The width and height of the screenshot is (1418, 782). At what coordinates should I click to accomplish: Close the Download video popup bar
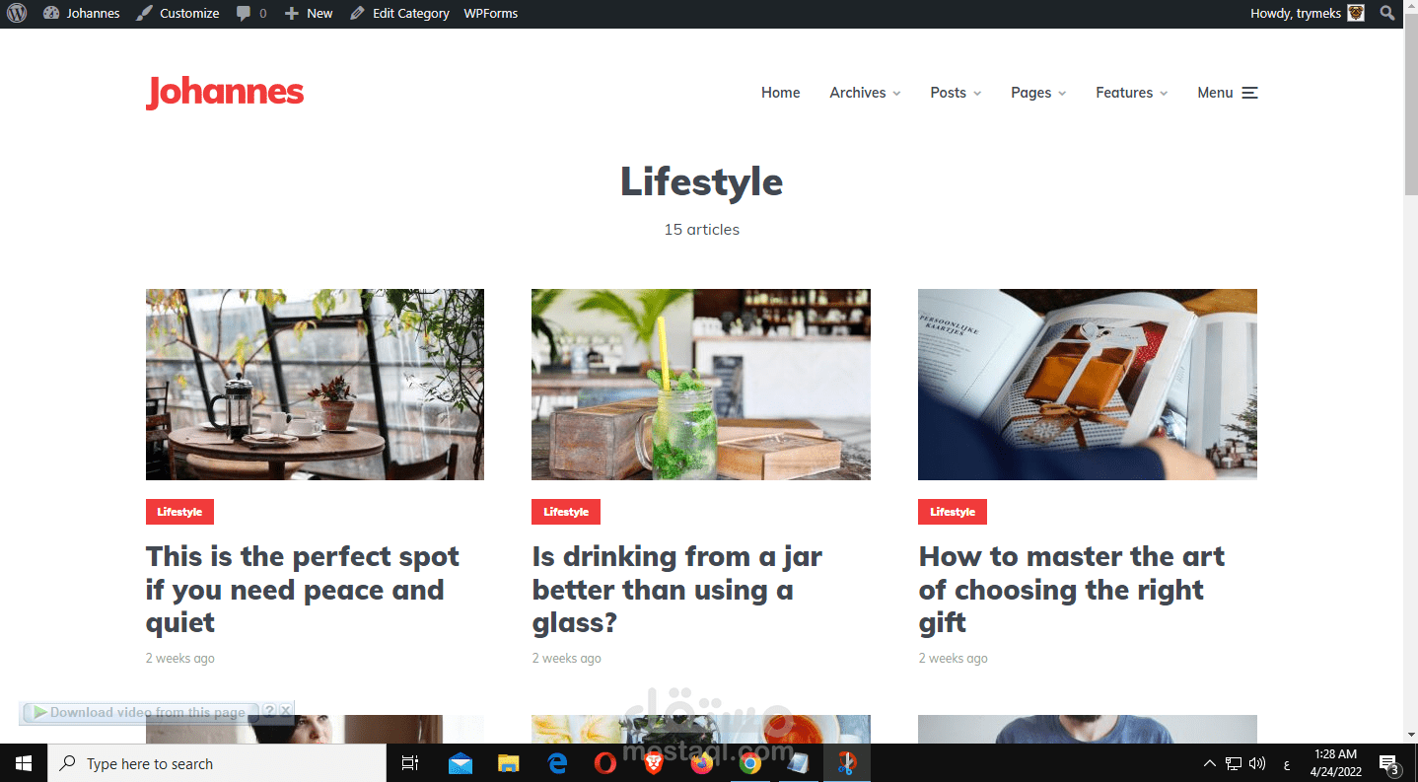[x=285, y=711]
